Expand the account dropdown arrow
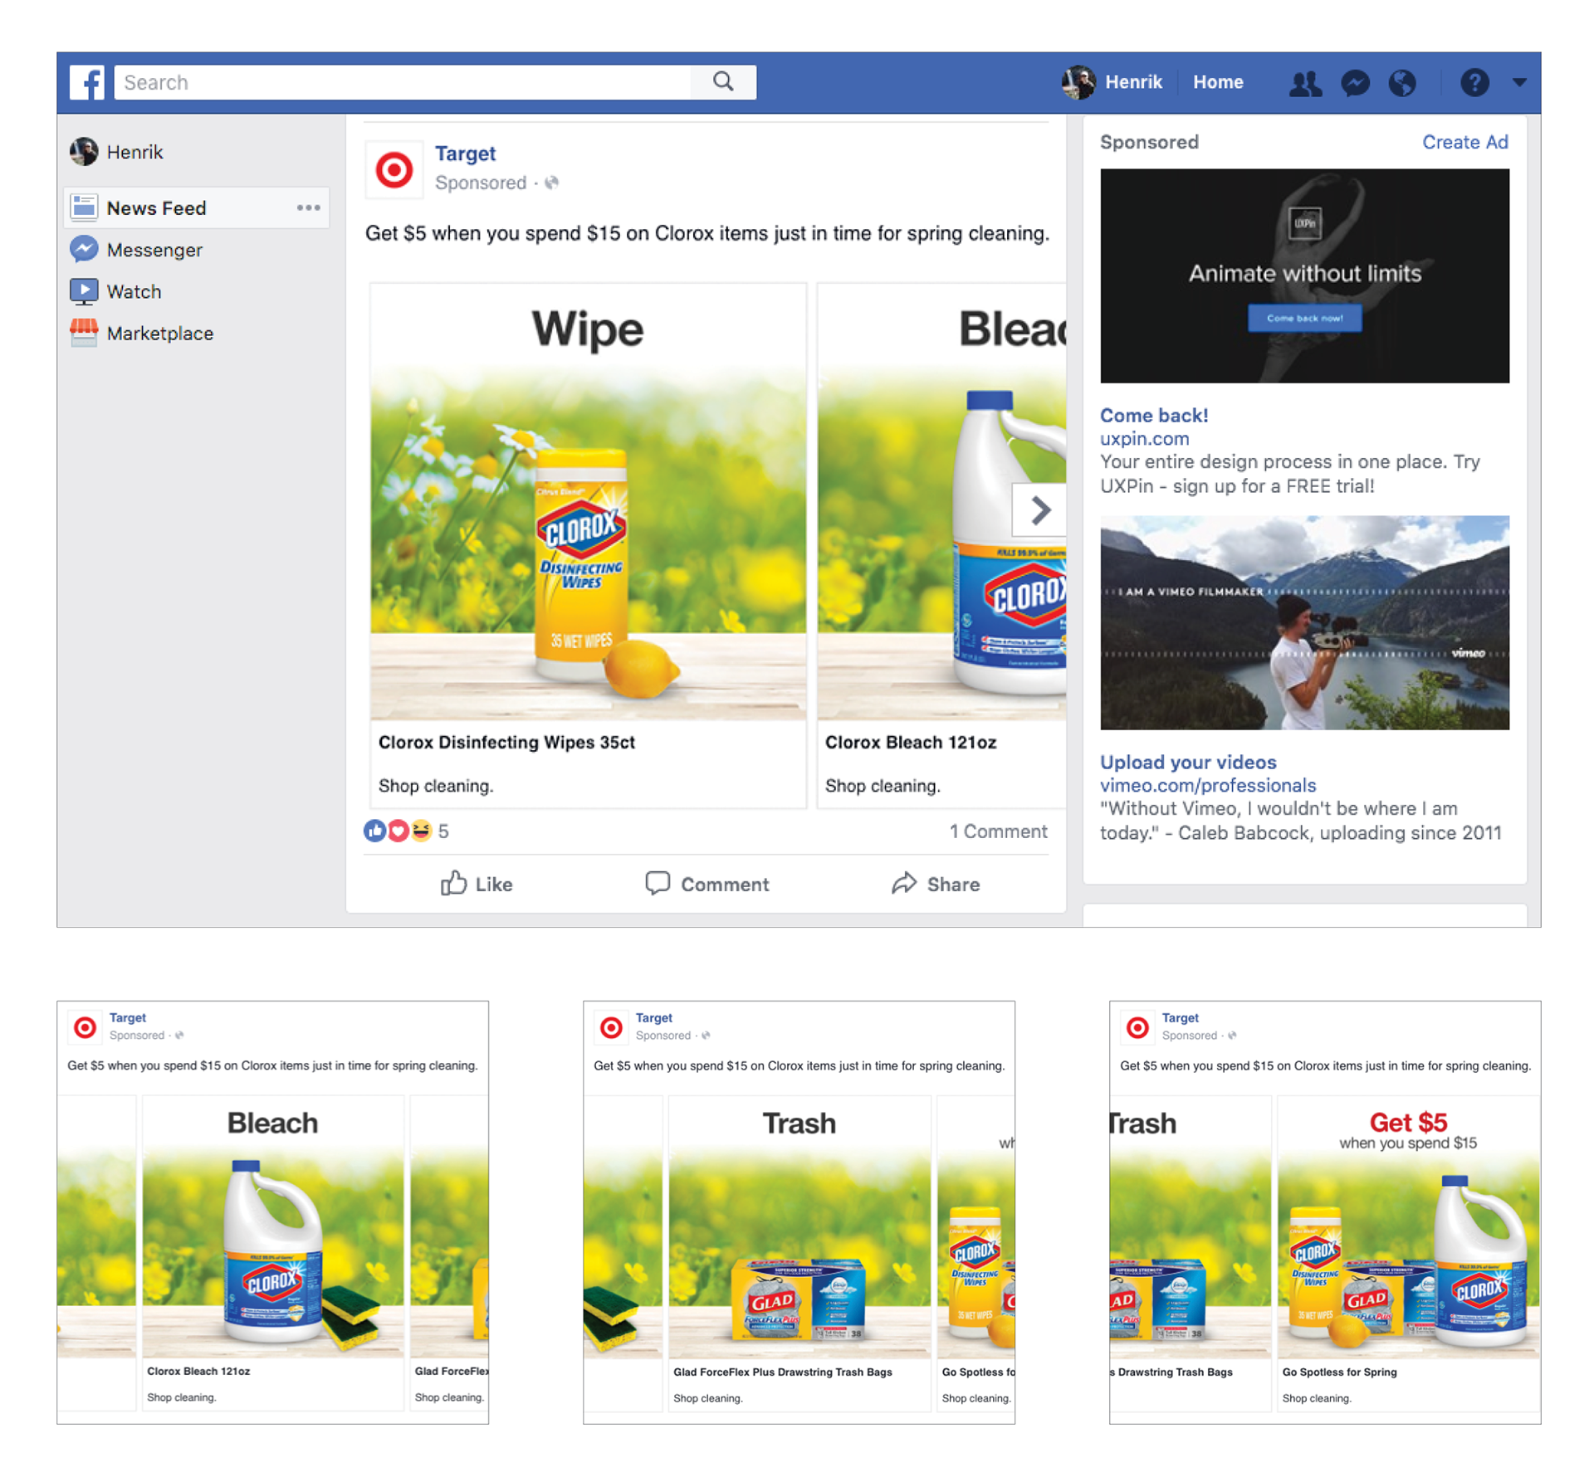The width and height of the screenshot is (1594, 1477). 1518,83
